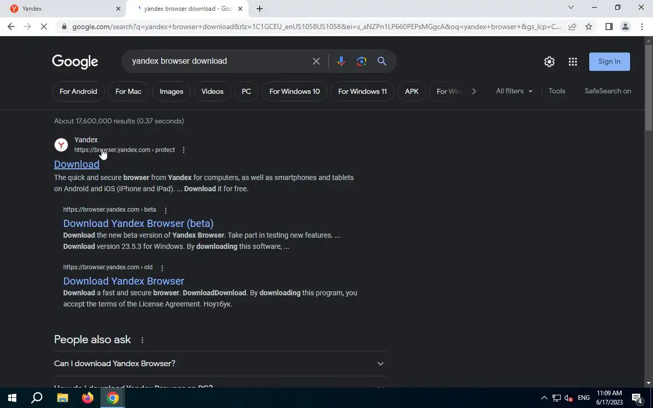Image resolution: width=653 pixels, height=408 pixels.
Task: Bookmark this page with the star icon
Action: pos(589,27)
